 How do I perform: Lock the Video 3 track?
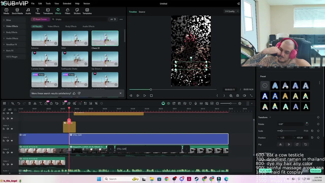tap(4, 141)
